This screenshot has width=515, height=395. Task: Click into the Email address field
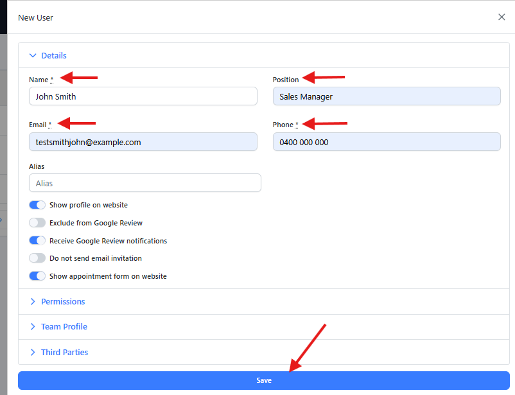coord(143,142)
